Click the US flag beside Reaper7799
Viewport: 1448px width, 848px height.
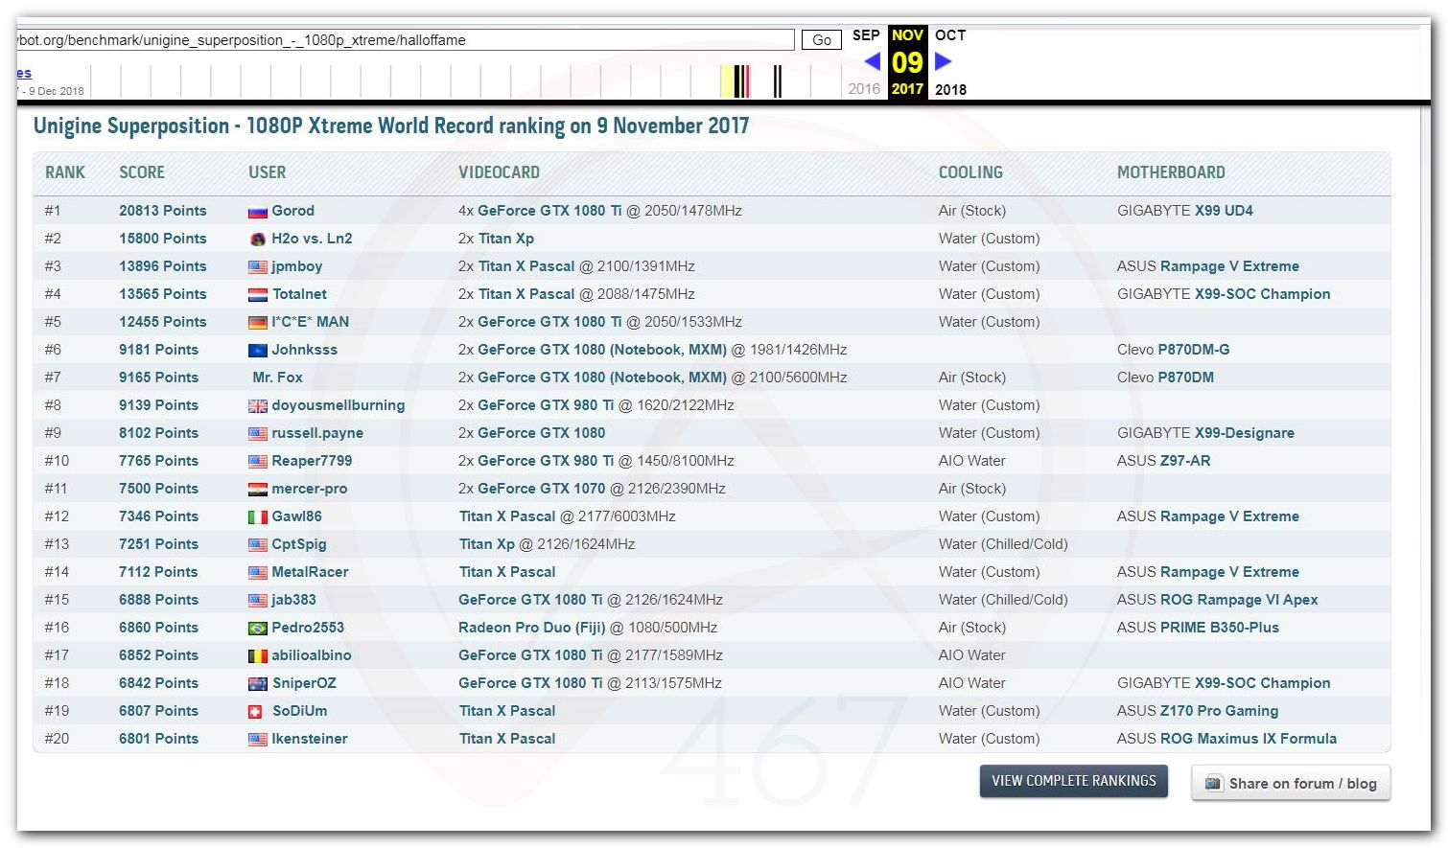[257, 462]
